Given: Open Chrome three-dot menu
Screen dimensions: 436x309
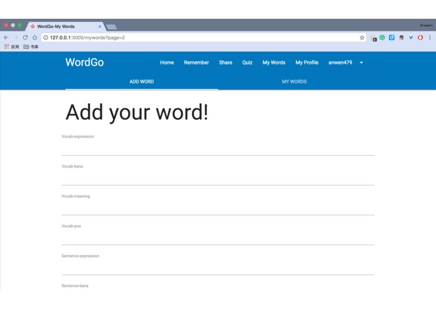Looking at the screenshot, I should (430, 38).
